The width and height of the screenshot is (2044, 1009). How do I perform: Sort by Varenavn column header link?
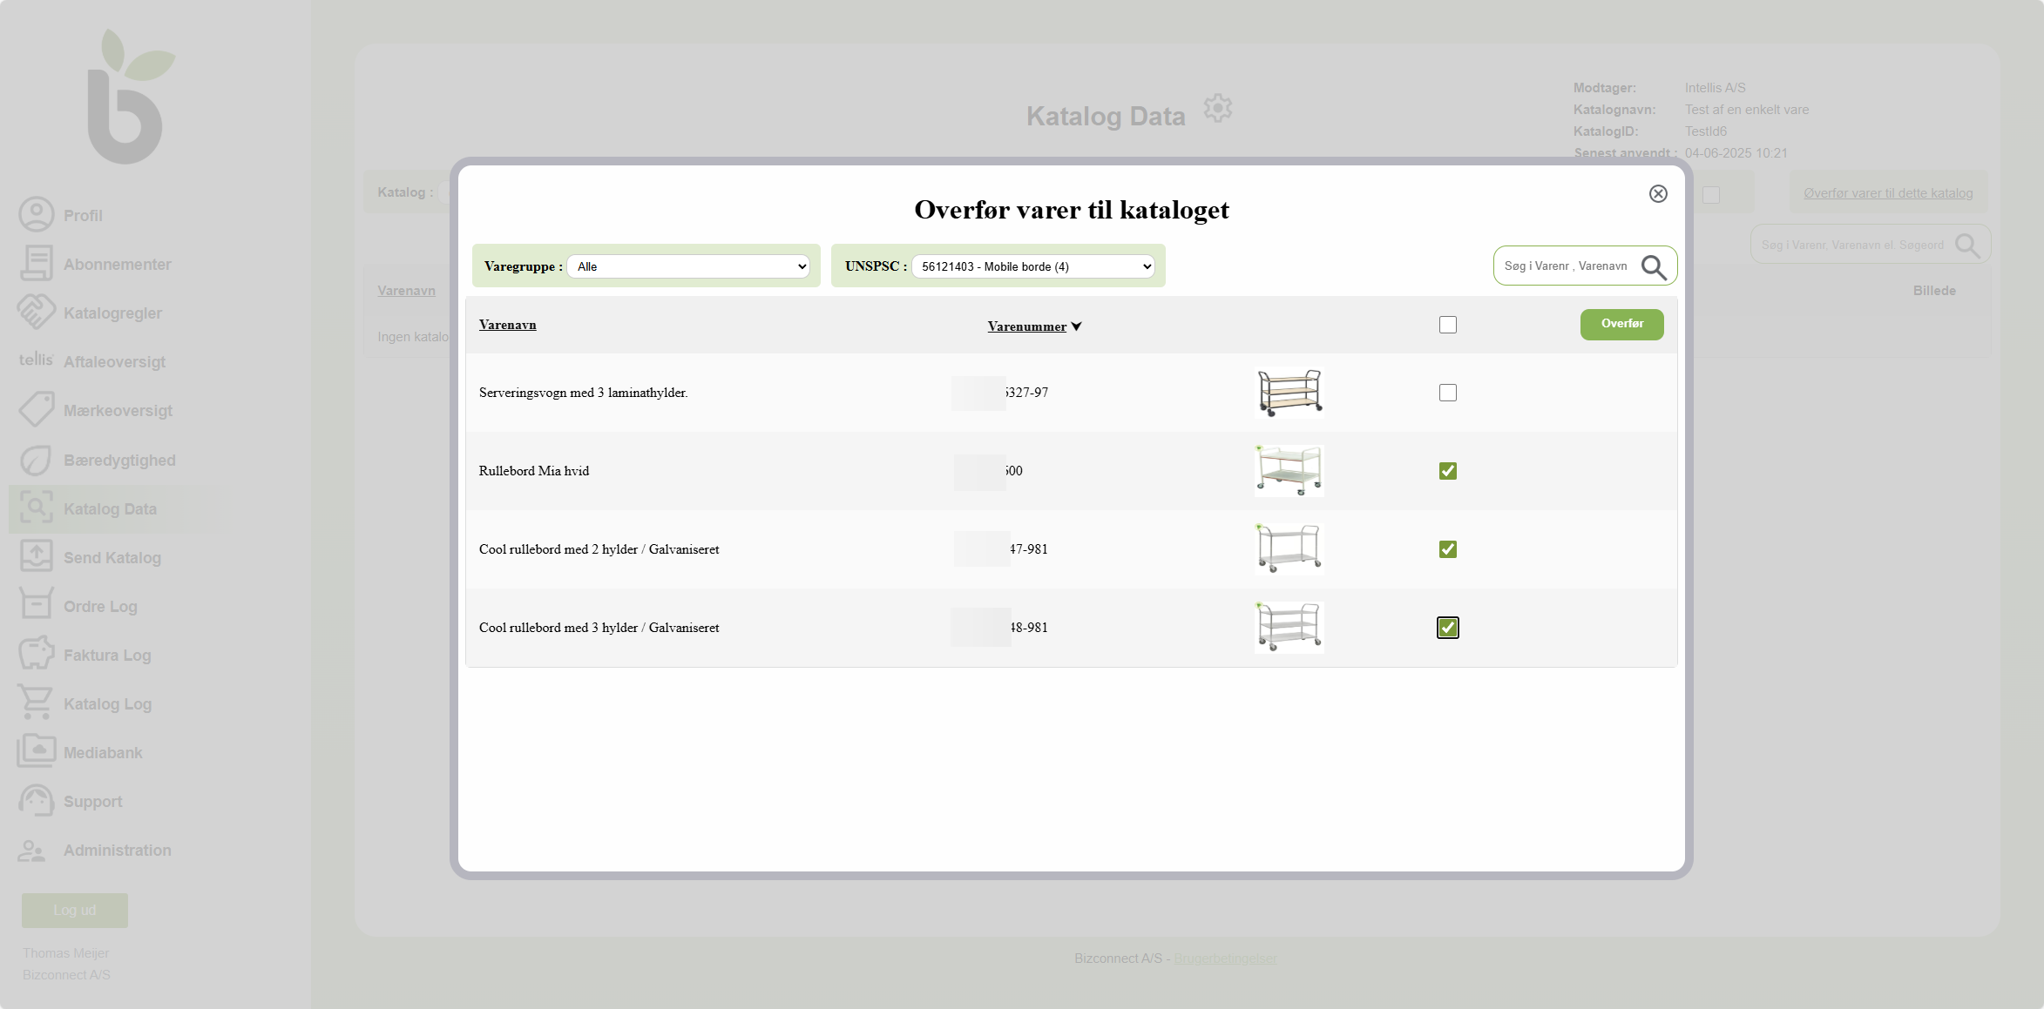[x=507, y=325]
